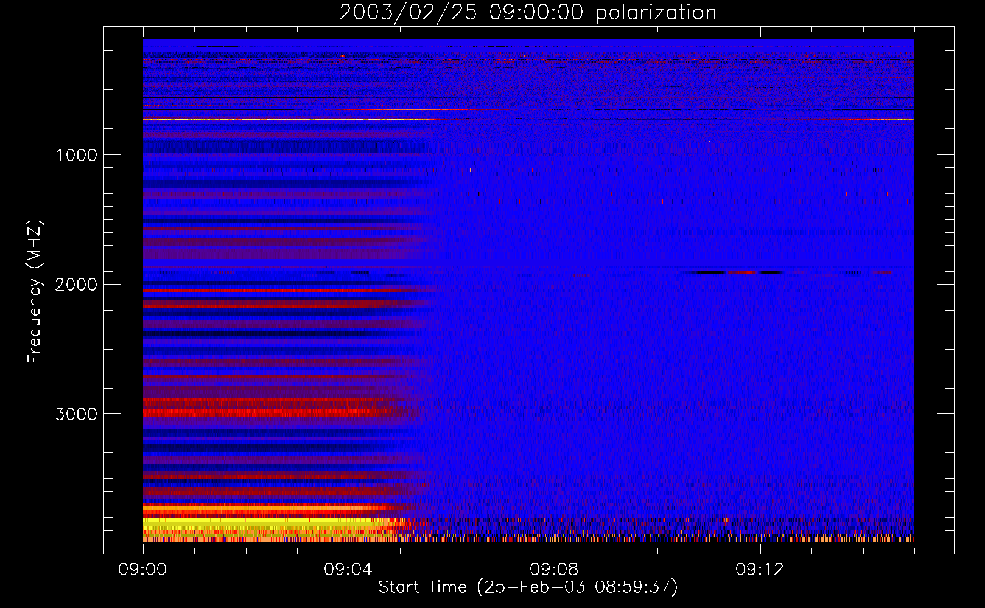Click the 3000 frequency tick label
This screenshot has width=985, height=608.
click(76, 414)
